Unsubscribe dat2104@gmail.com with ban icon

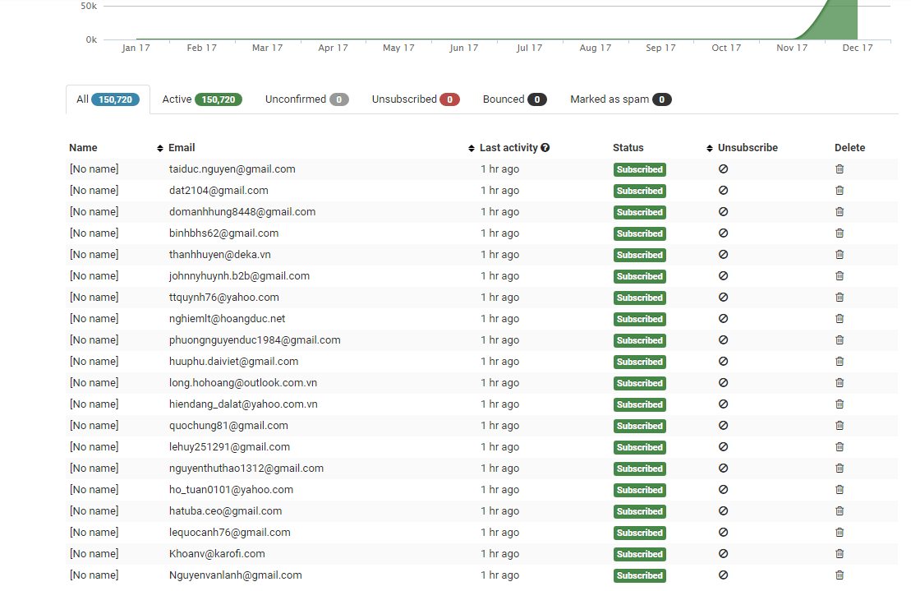coord(723,191)
